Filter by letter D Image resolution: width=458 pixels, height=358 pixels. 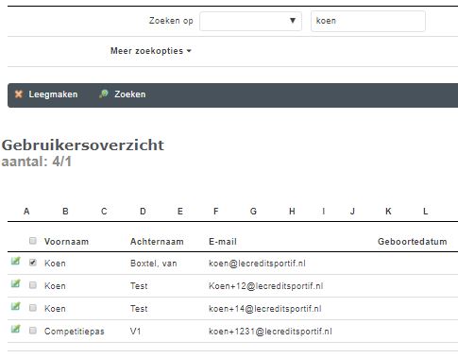pos(143,212)
